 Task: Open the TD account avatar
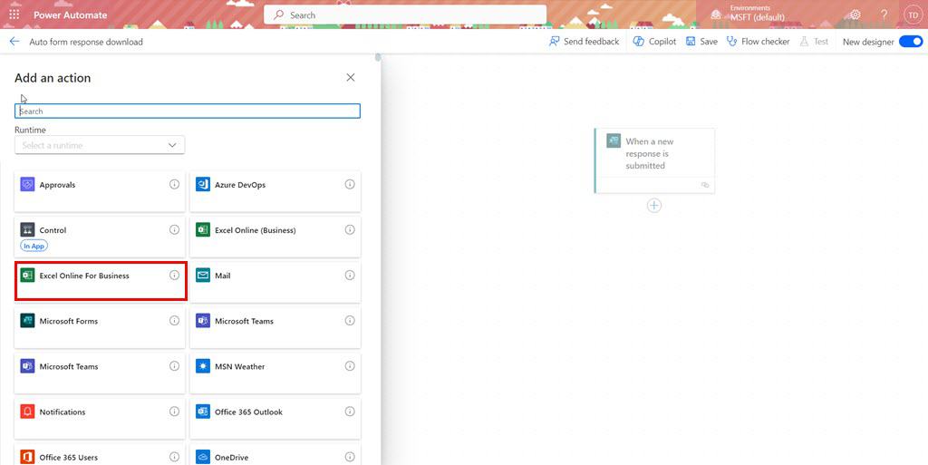[913, 15]
